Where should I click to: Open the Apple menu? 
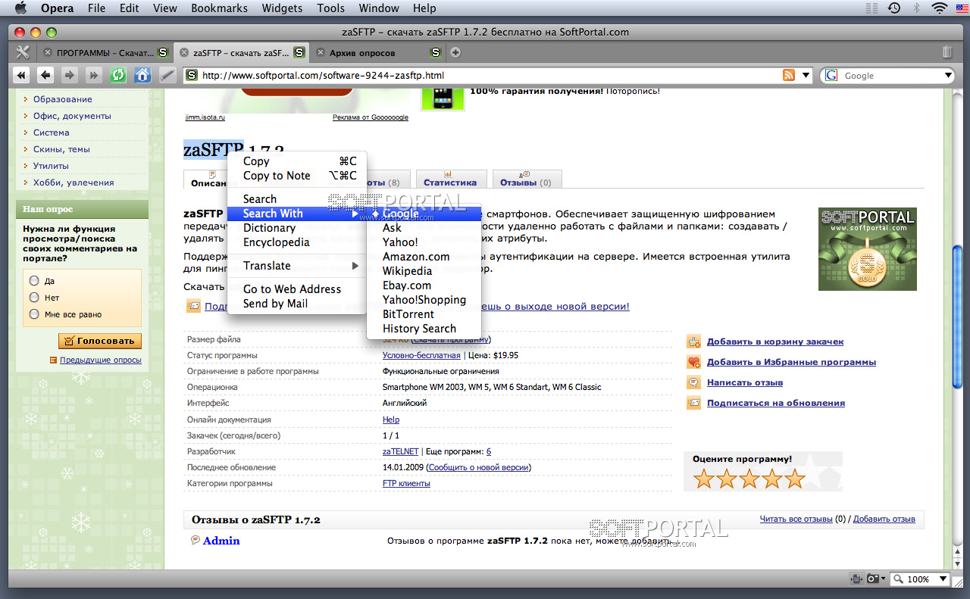(x=20, y=8)
